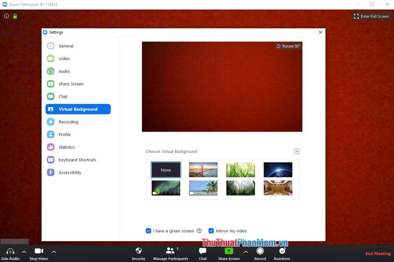
Task: Open Manage Participants panel
Action: [171, 254]
